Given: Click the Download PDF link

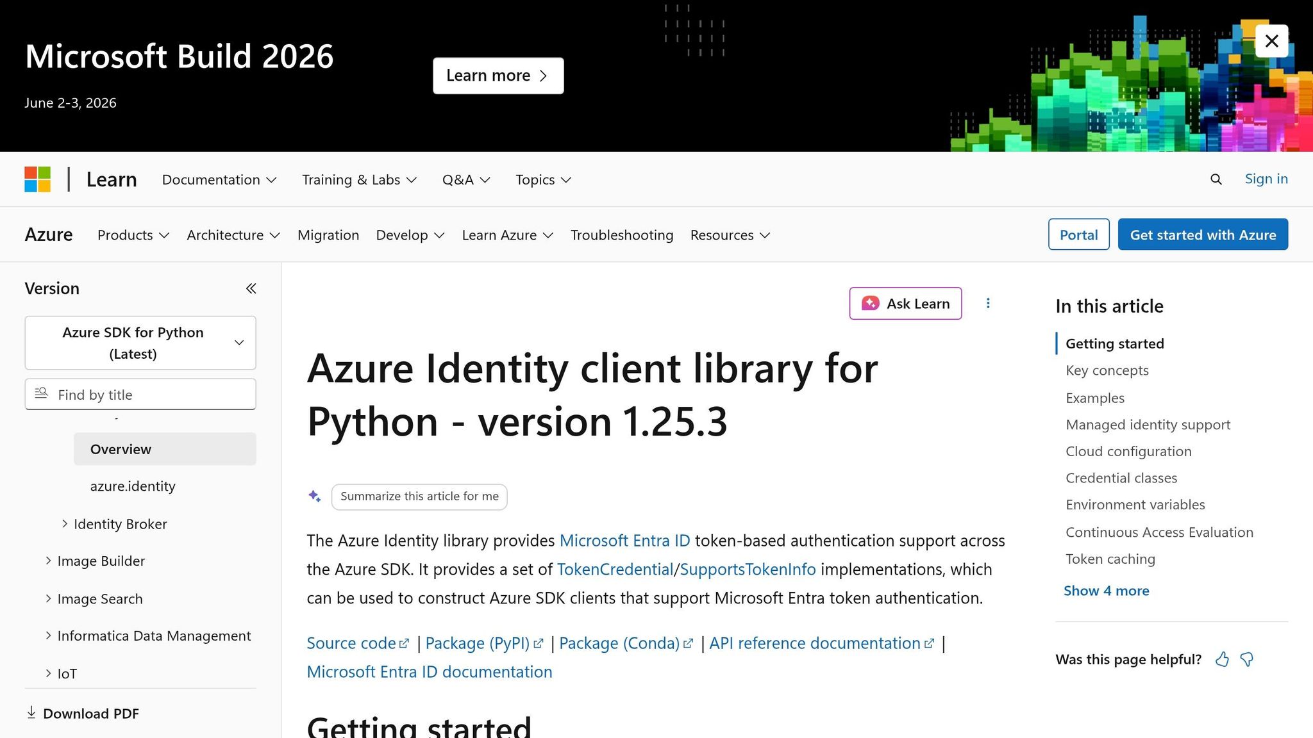Looking at the screenshot, I should [x=82, y=714].
